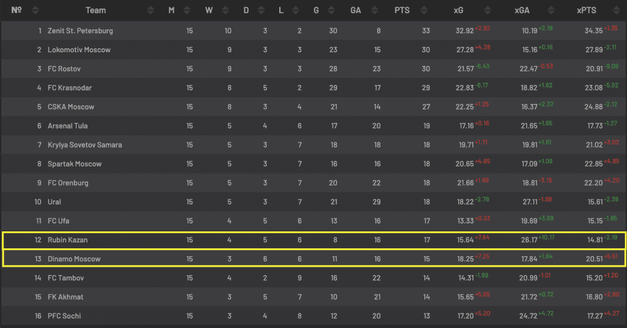The height and width of the screenshot is (328, 627).
Task: Select FC Rostov in the table
Action: pos(64,69)
